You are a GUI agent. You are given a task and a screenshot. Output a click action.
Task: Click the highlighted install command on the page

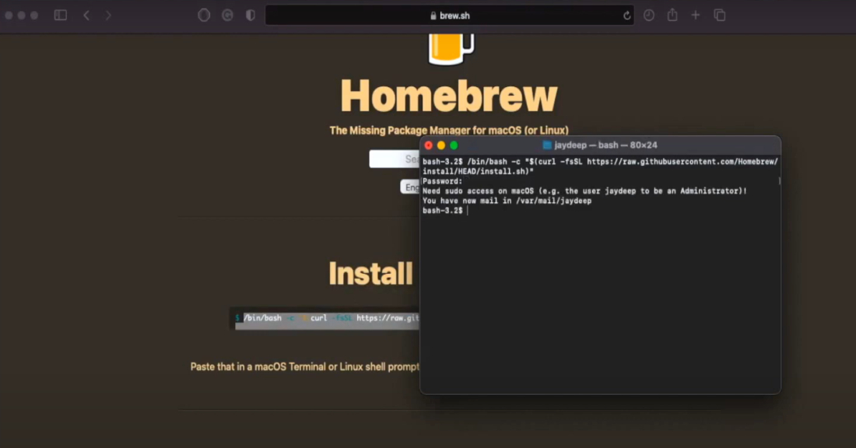(x=328, y=318)
